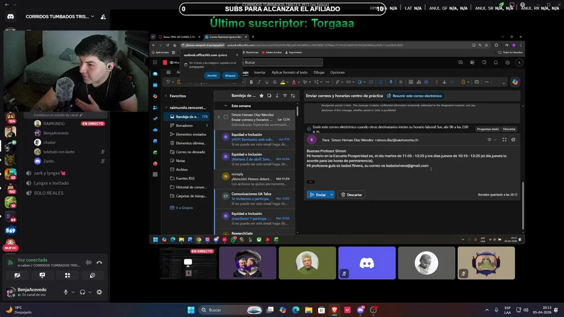Click the Bold formatting icon in Outlook
Image resolution: width=564 pixels, height=317 pixels.
pyautogui.click(x=251, y=82)
